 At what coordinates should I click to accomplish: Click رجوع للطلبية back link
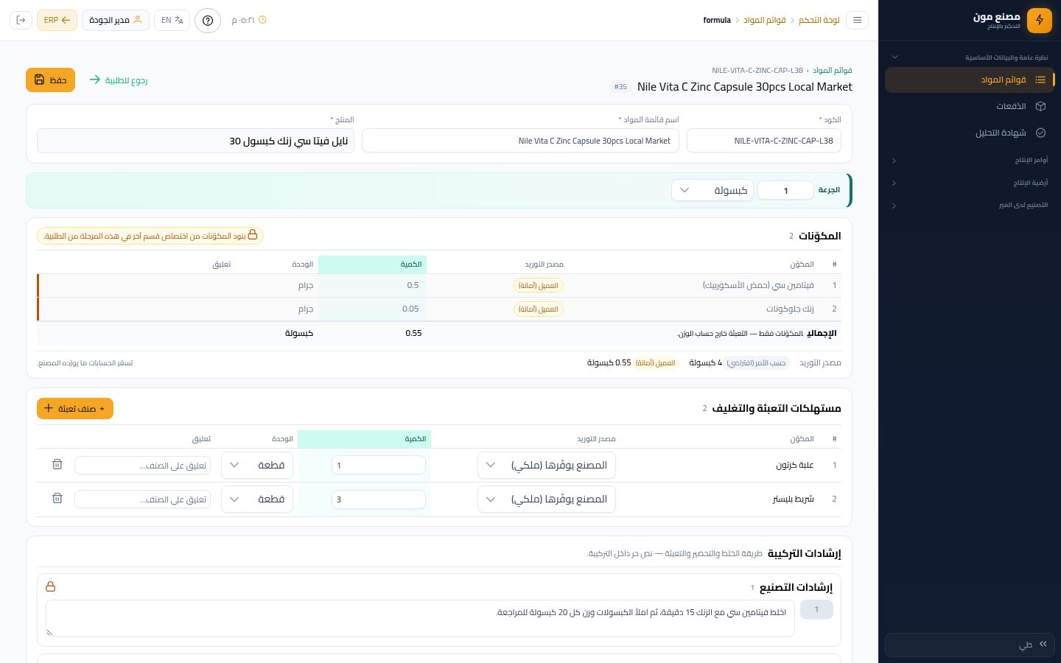pyautogui.click(x=119, y=80)
